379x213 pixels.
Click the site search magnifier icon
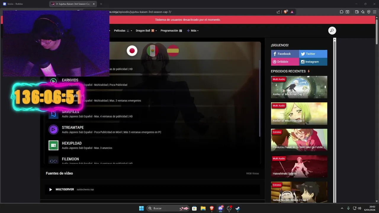[332, 30]
